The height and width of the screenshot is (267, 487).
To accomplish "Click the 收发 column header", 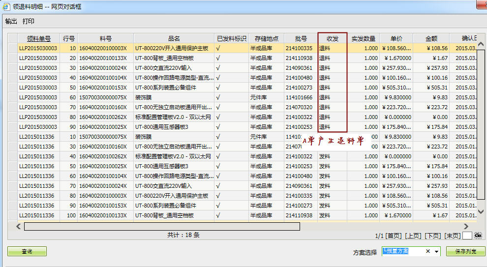I will coord(333,38).
